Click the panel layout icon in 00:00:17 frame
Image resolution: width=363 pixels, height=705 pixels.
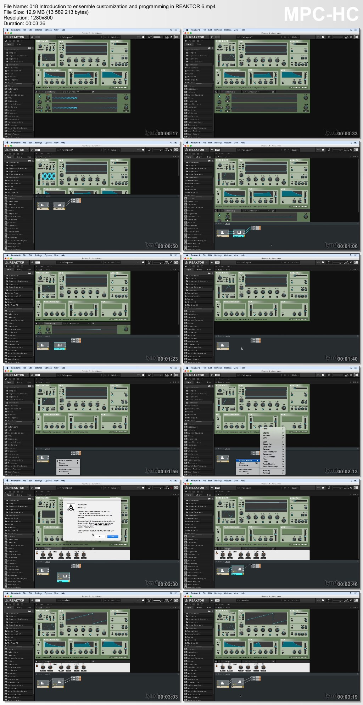(x=177, y=37)
